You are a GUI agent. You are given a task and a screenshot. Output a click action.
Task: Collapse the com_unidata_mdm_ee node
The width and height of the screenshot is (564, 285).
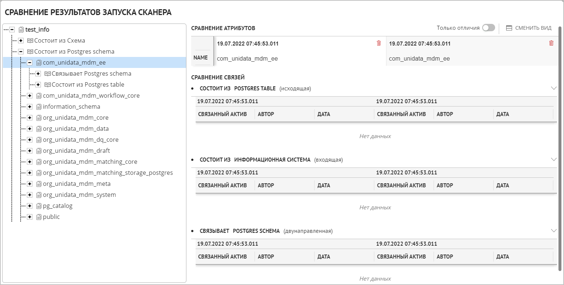(30, 62)
